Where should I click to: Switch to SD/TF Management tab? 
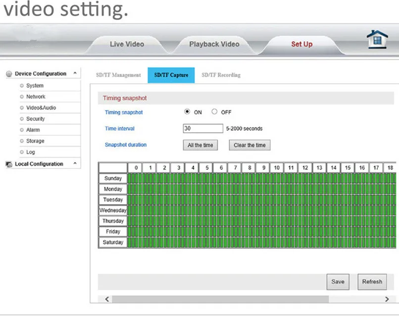coord(118,75)
